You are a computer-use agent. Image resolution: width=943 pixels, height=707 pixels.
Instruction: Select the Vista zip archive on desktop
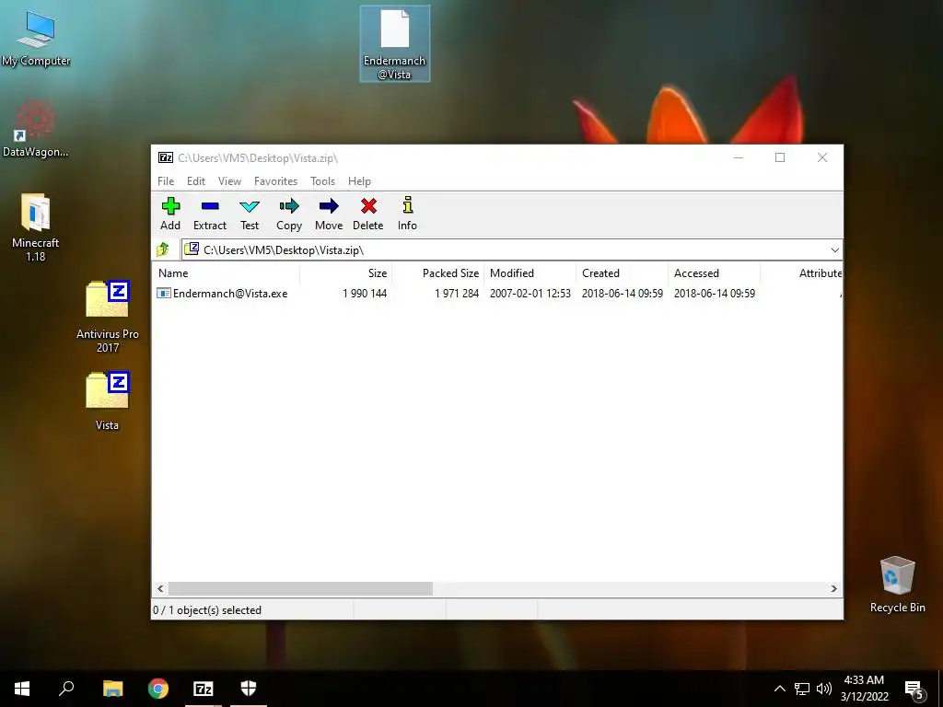(107, 401)
